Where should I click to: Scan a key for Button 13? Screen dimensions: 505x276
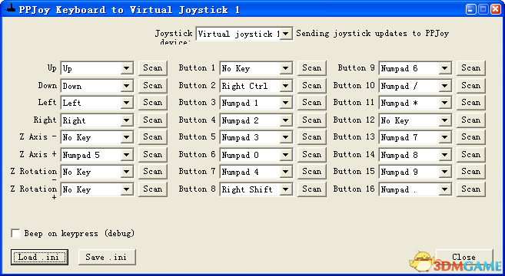pyautogui.click(x=471, y=137)
